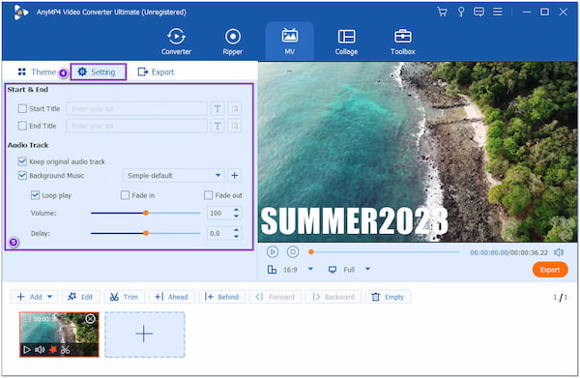
Task: Uncheck Background Music checkbox
Action: (x=22, y=175)
